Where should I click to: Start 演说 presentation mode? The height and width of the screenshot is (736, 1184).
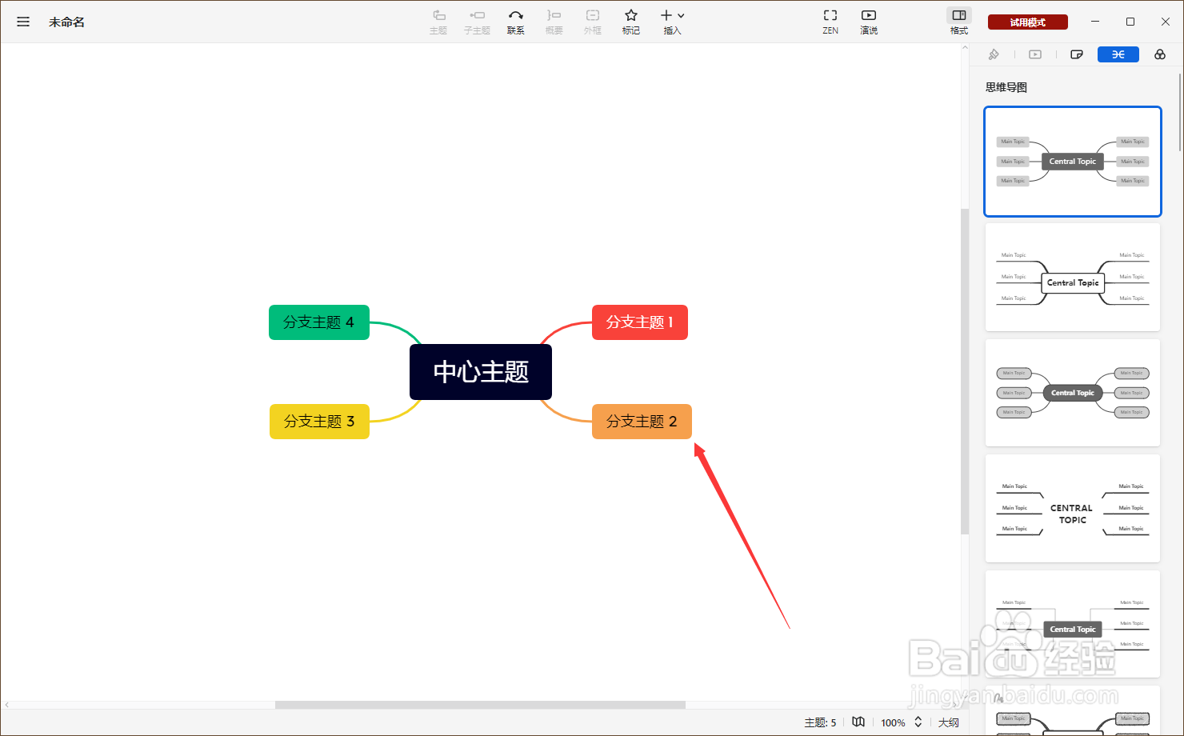pos(869,22)
